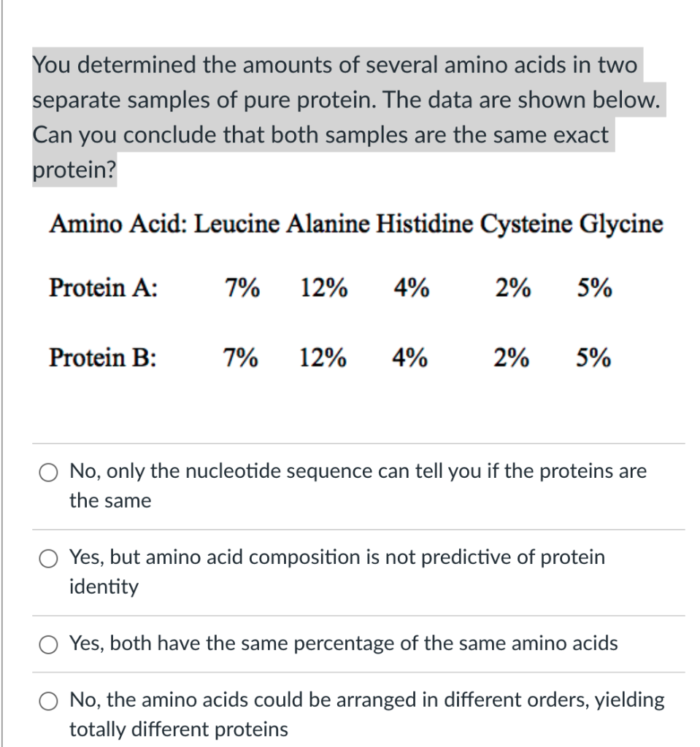Screen dimensions: 700x747
Task: Click the Leucine column heading
Action: pos(241,224)
